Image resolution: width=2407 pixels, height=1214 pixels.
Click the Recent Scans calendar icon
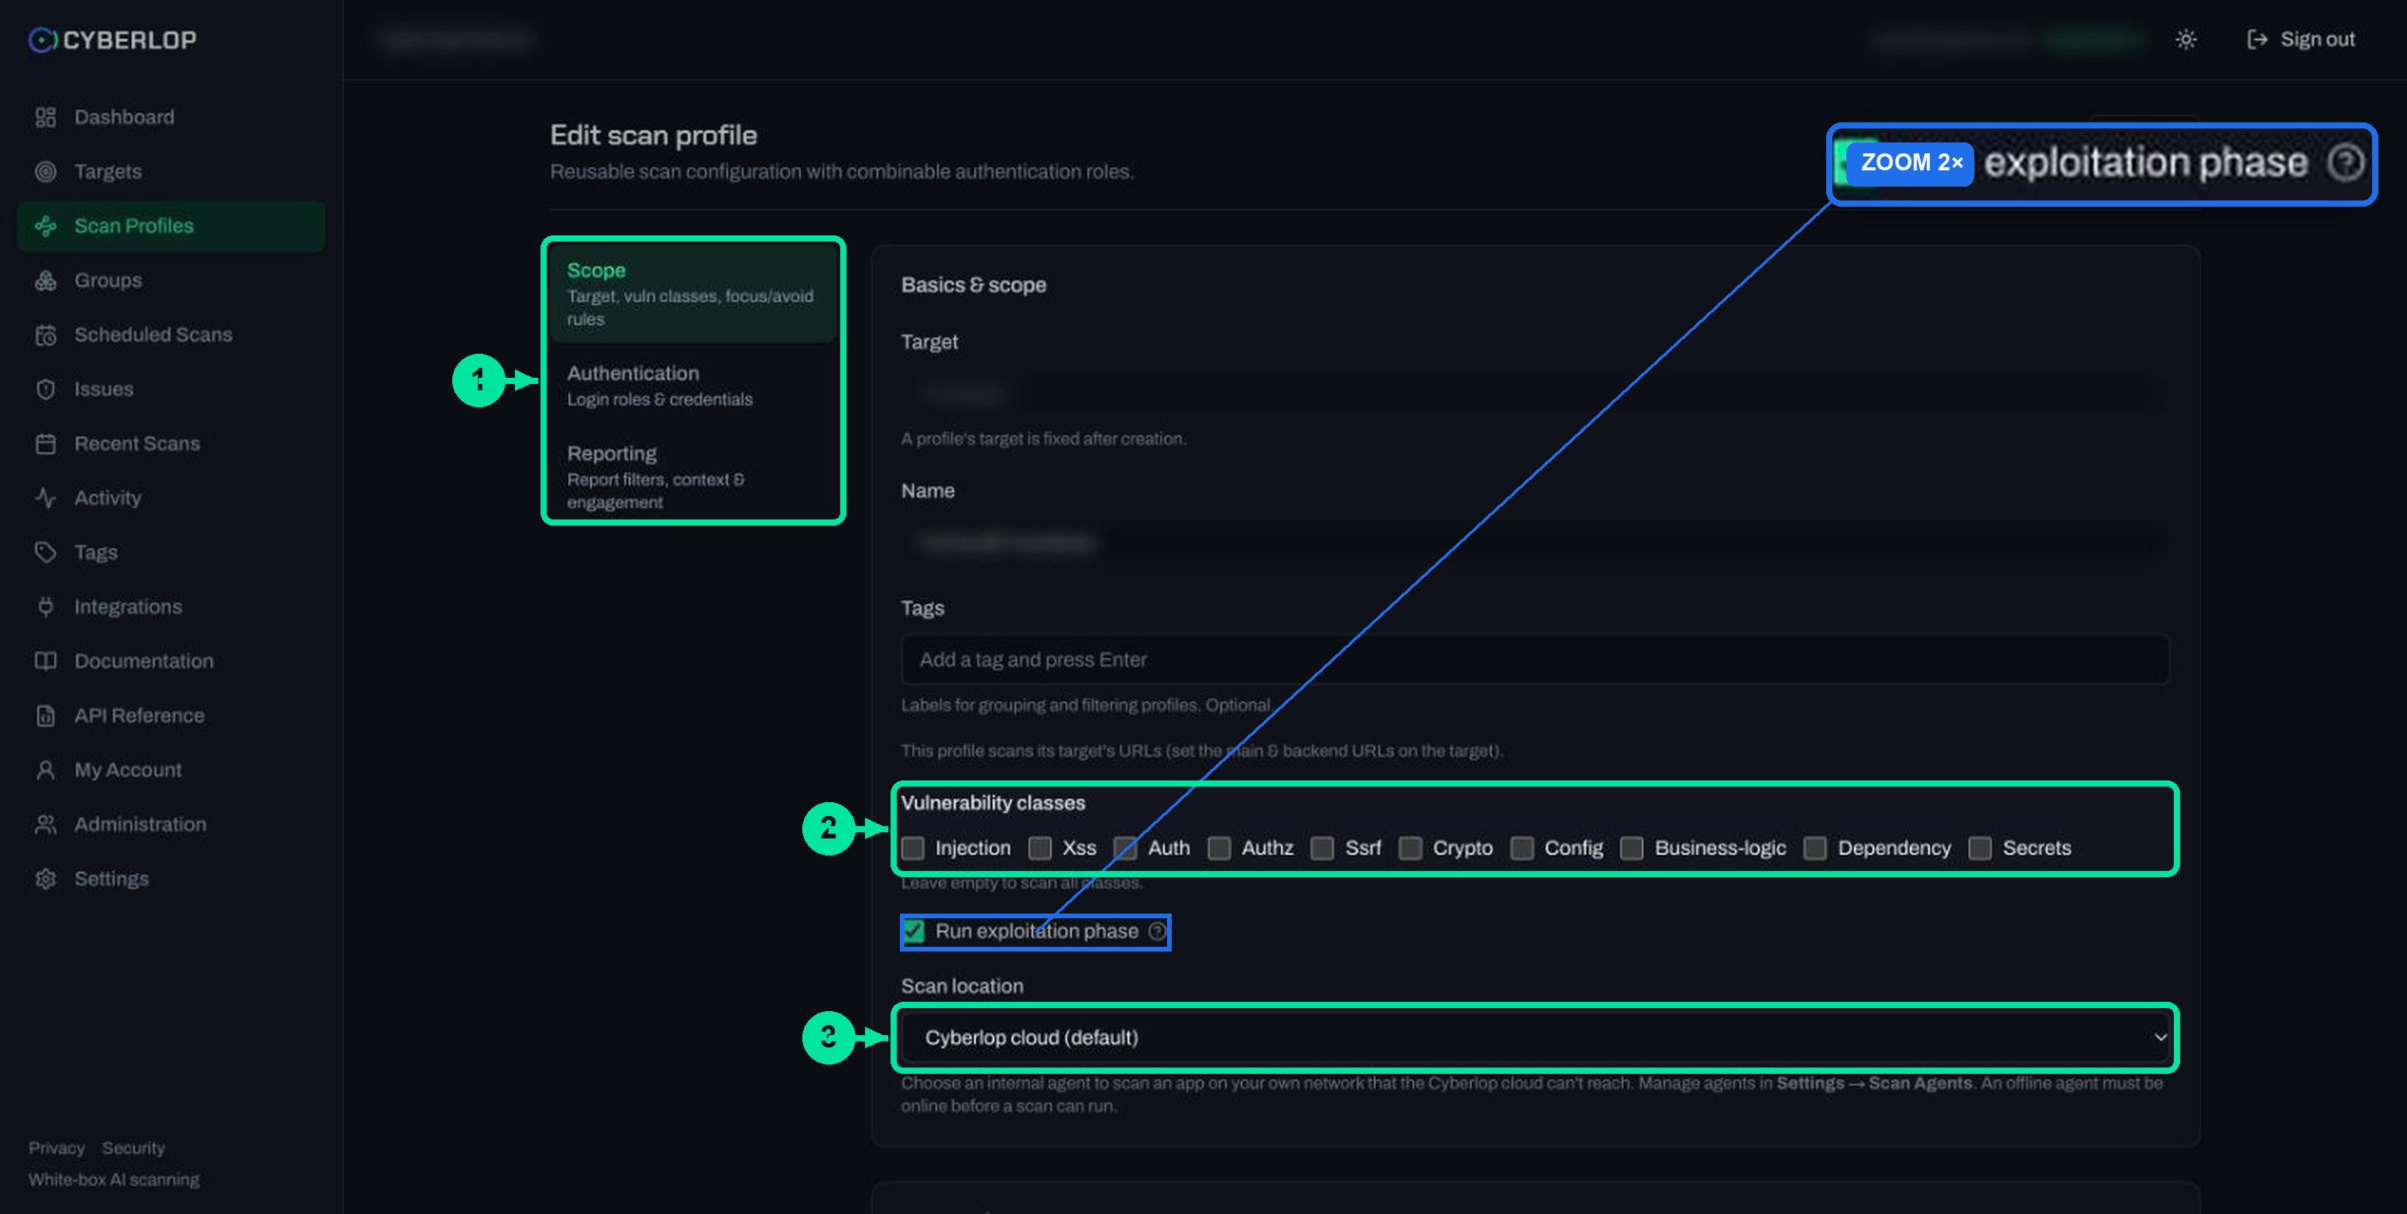pos(46,444)
